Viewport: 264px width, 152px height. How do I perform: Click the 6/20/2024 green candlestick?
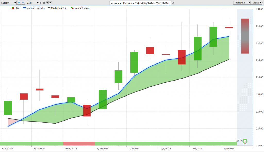click(8, 108)
